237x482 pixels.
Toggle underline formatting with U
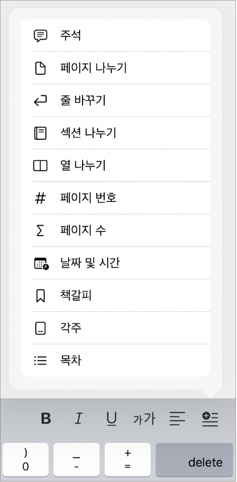pos(111,419)
